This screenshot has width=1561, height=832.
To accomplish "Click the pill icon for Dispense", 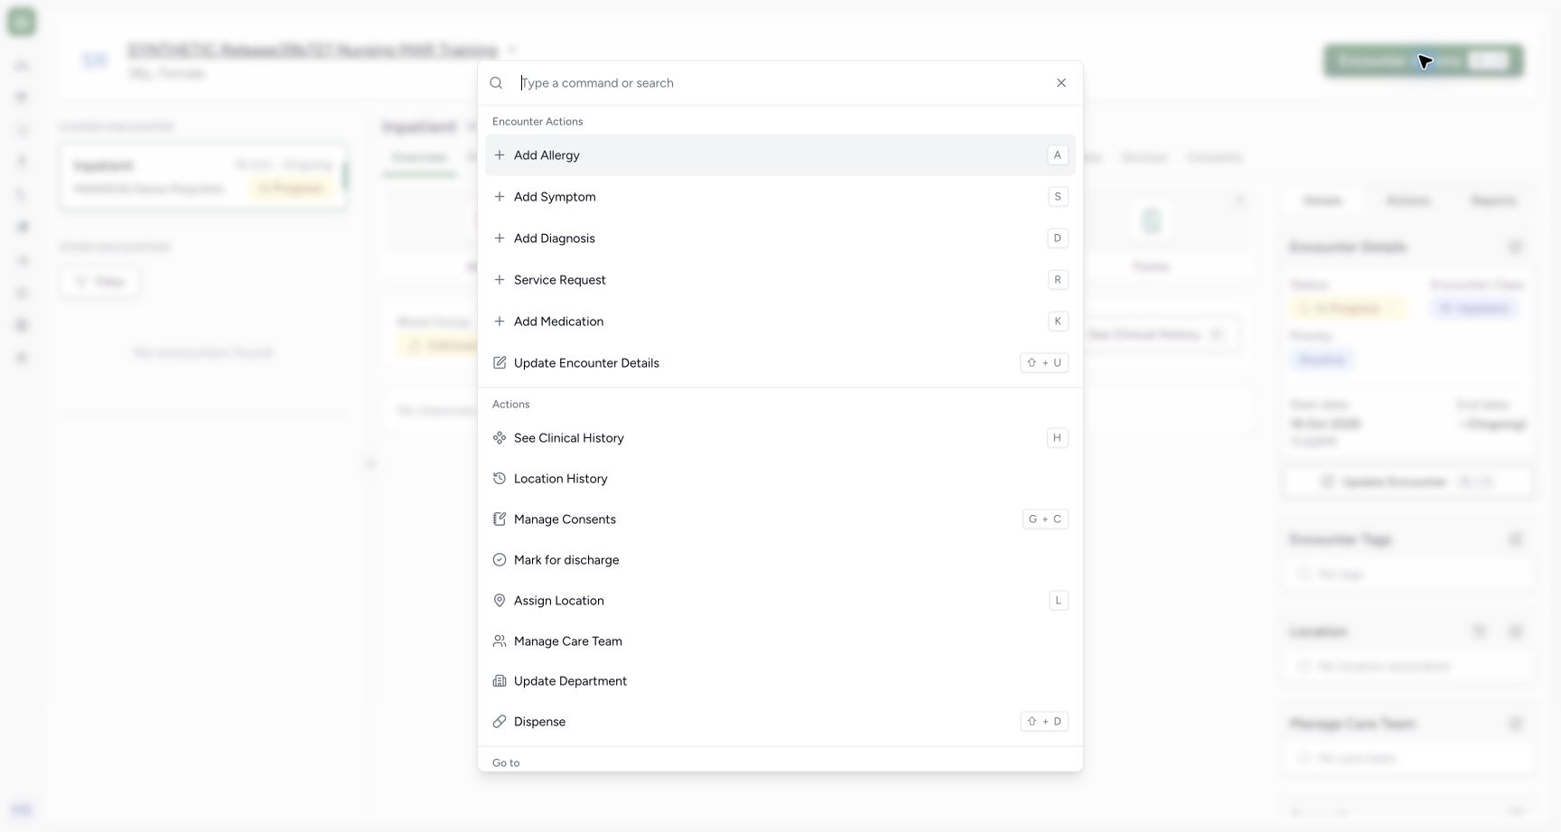I will pos(500,722).
